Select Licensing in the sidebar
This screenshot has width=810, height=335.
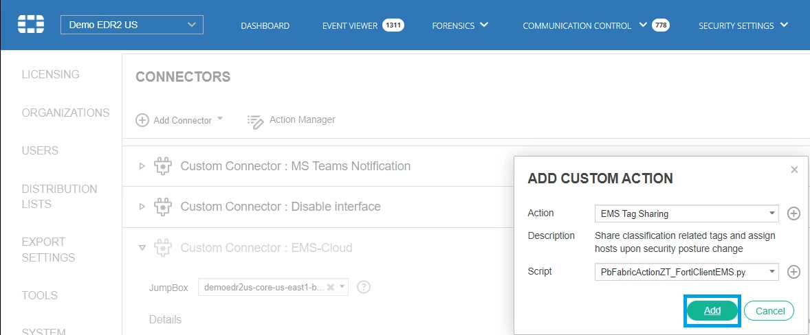(x=51, y=74)
